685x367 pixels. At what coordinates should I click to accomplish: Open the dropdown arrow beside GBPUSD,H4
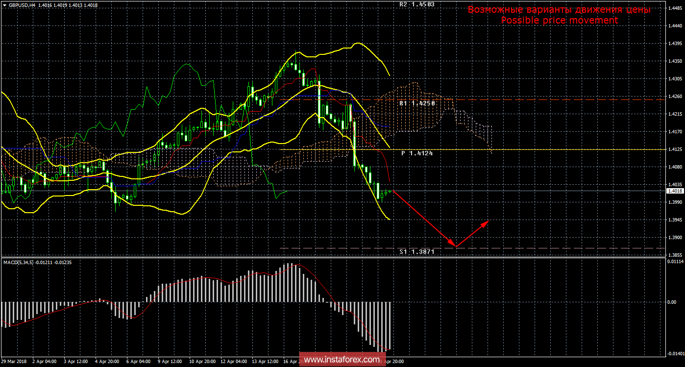4,4
